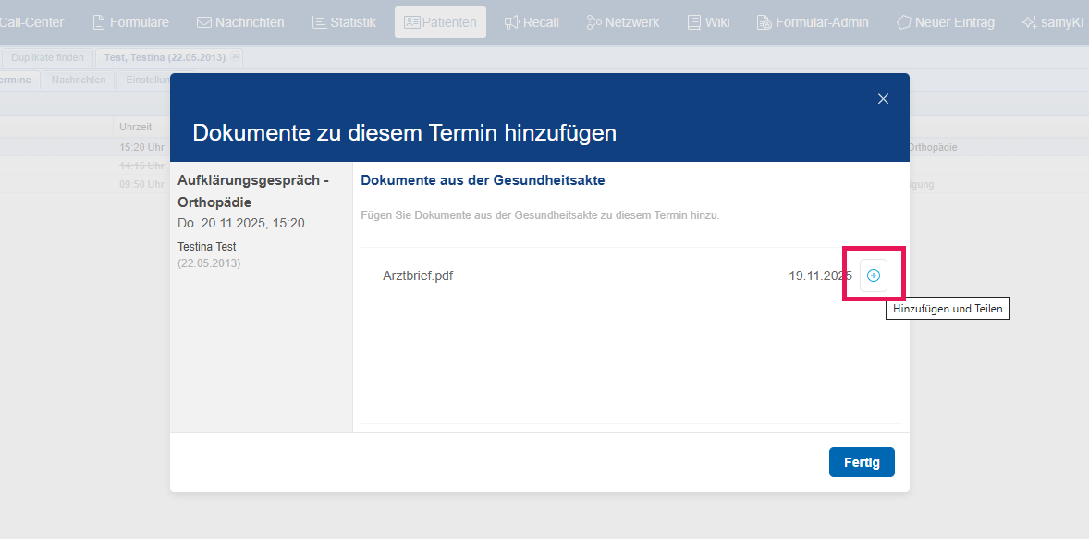Screen dimensions: 1089x539
Task: Close the document dialog with the X
Action: [x=883, y=99]
